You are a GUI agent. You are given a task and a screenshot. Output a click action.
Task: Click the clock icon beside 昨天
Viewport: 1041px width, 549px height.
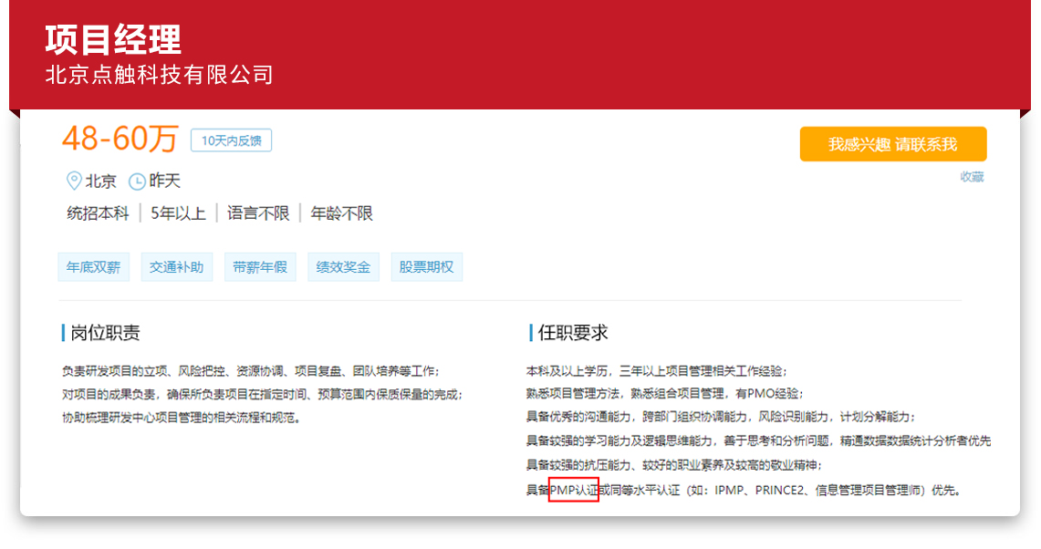point(137,181)
